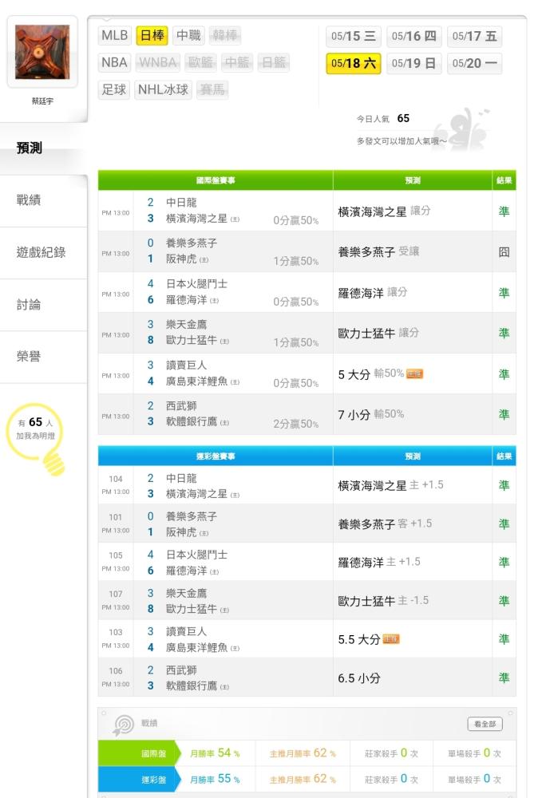
Task: Switch to the 中職 league tab
Action: click(x=189, y=35)
